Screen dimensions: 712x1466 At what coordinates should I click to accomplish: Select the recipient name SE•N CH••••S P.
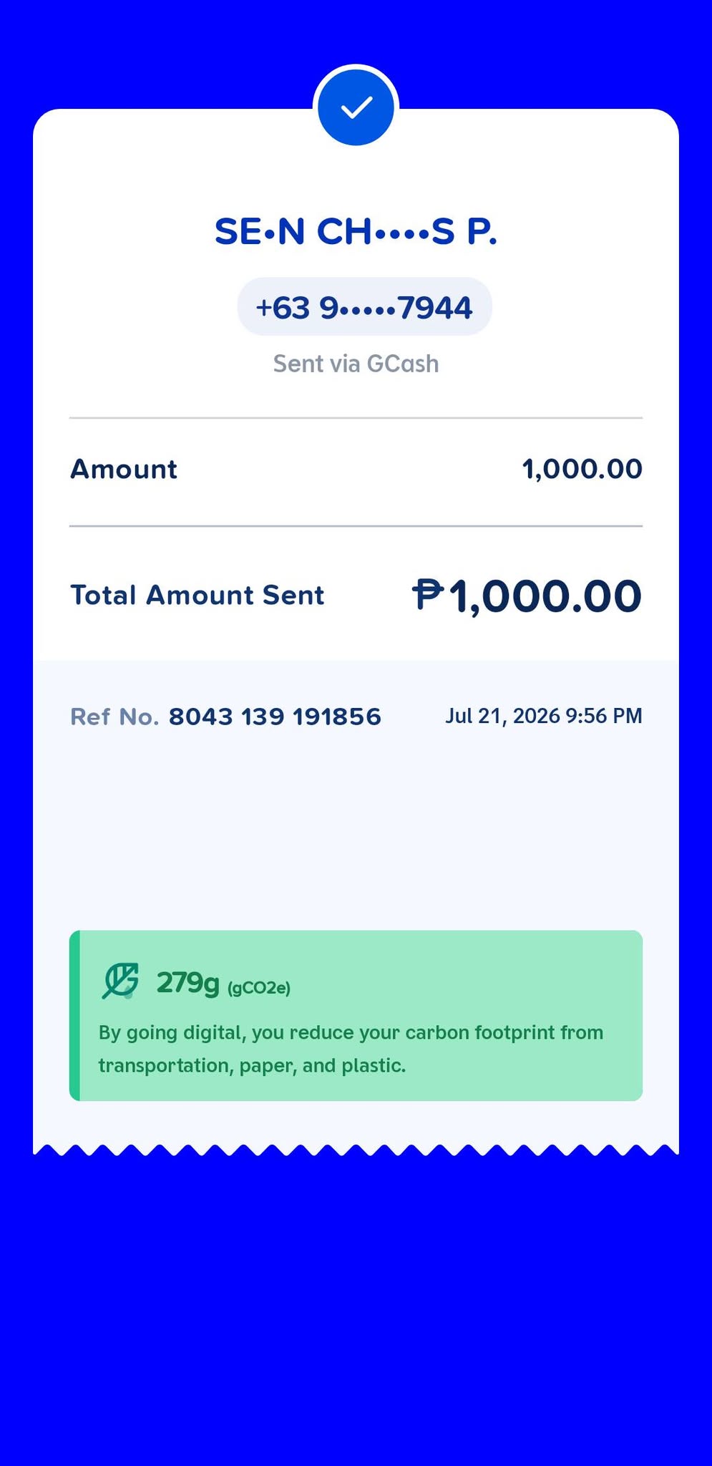[356, 232]
